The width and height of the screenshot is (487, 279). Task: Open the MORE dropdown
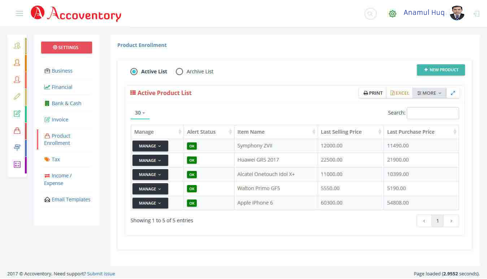tap(429, 93)
